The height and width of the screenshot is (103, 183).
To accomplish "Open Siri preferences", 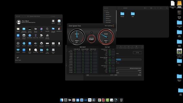I will 41,29.
